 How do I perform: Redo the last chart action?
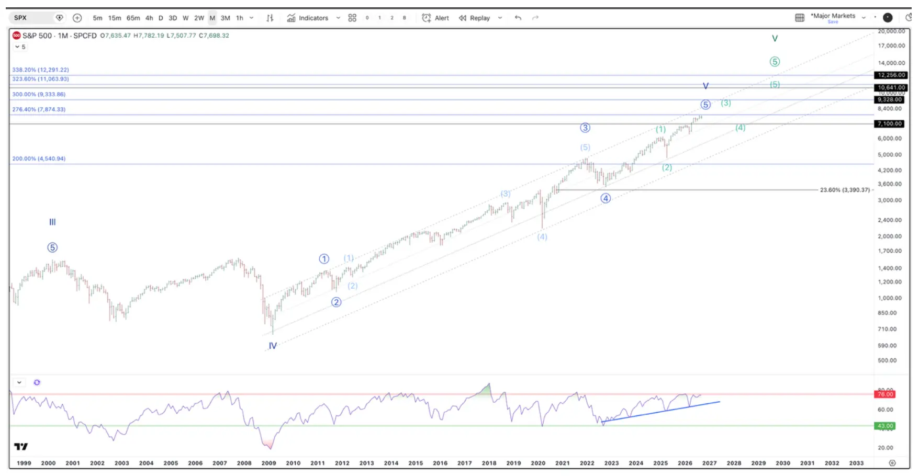[535, 18]
